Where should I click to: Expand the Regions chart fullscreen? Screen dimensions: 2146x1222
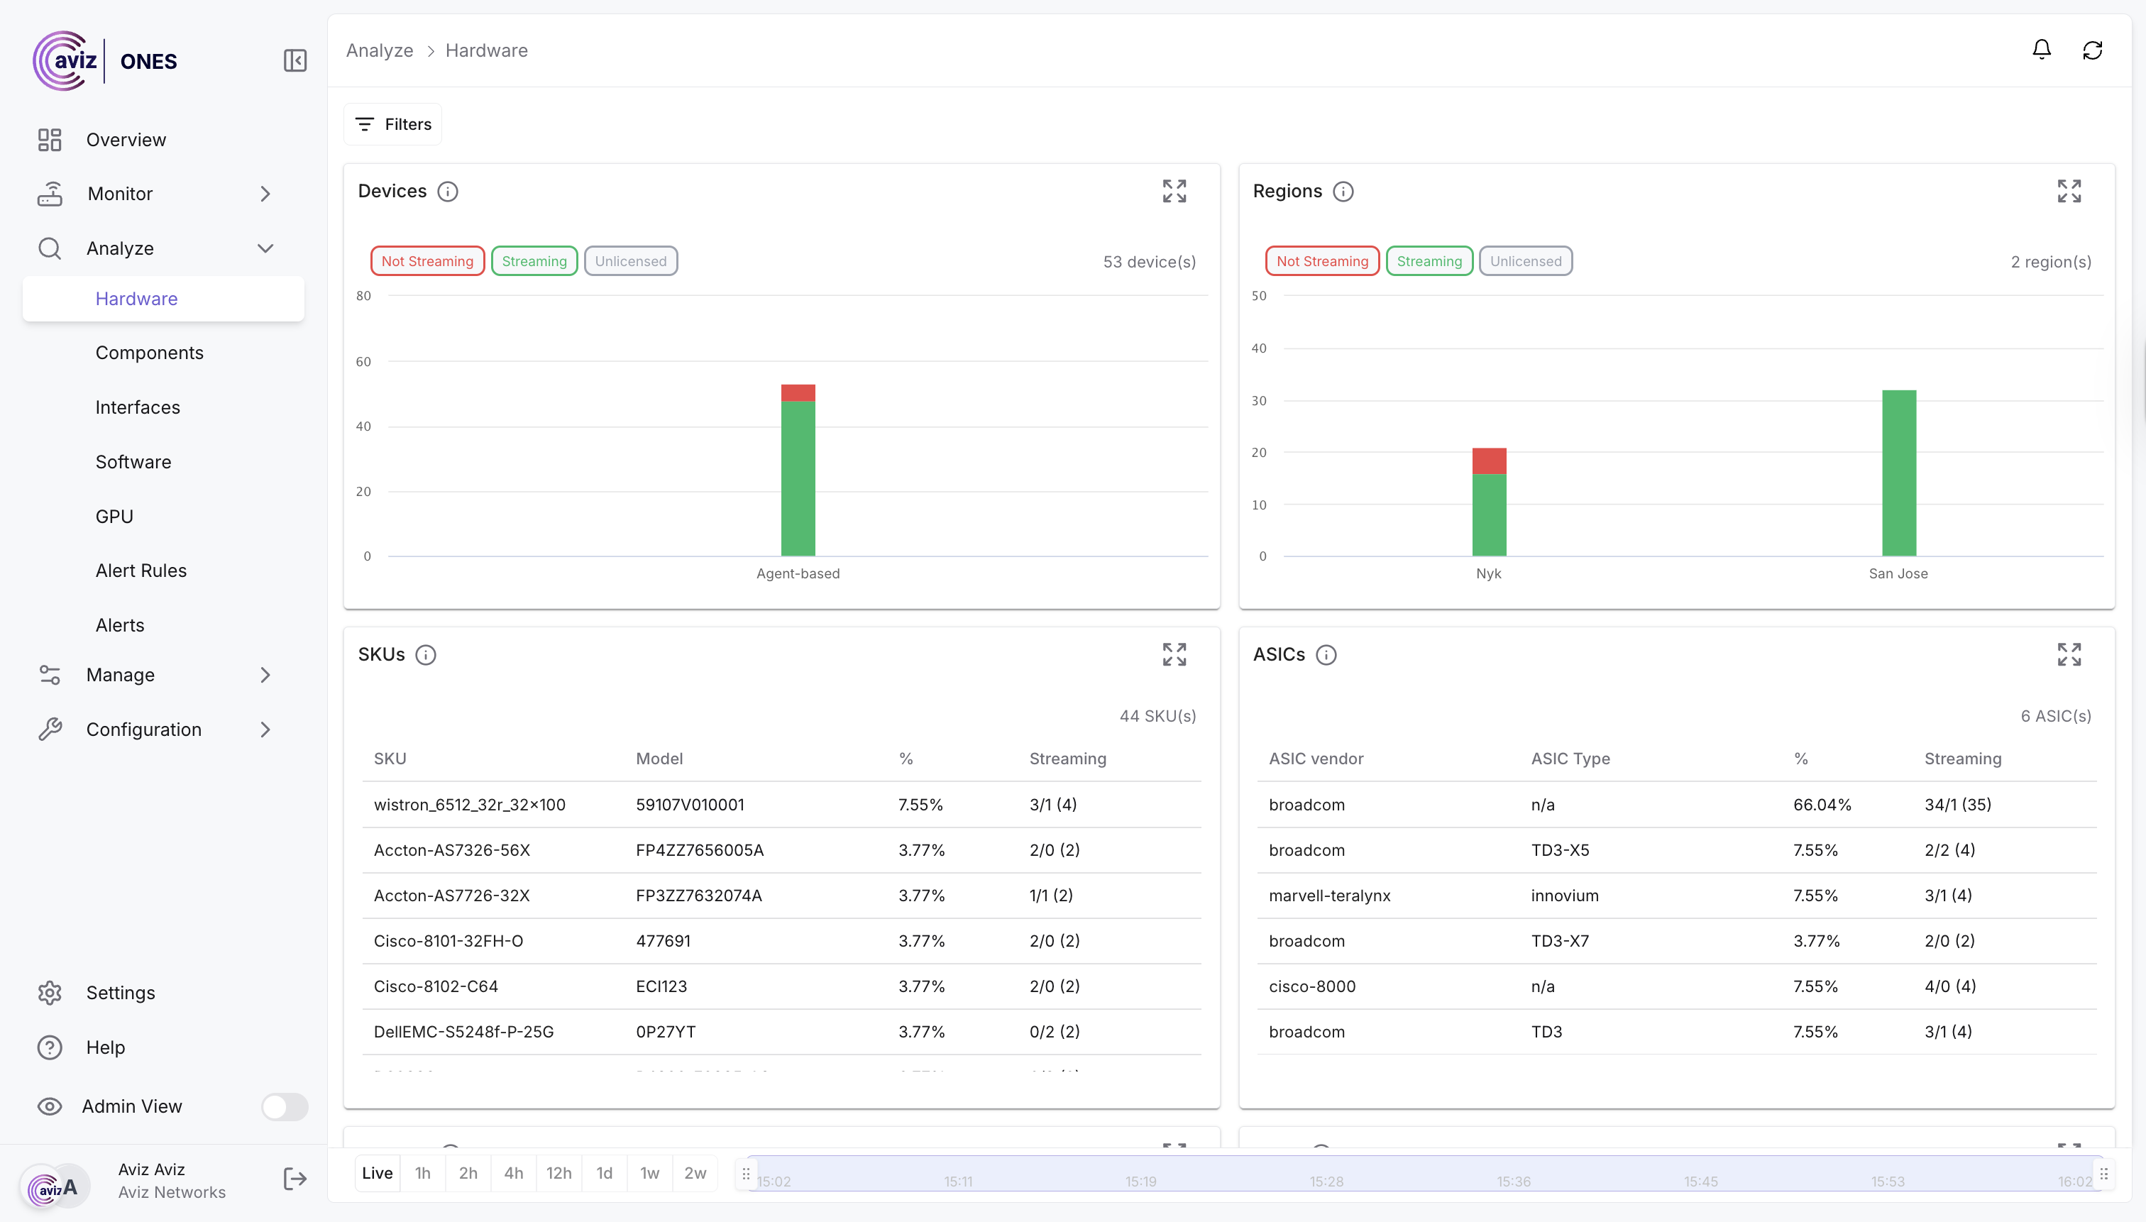tap(2069, 192)
